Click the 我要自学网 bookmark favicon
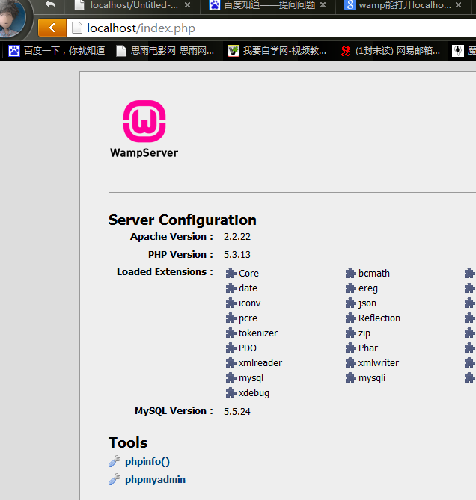This screenshot has height=500, width=476. pyautogui.click(x=234, y=51)
